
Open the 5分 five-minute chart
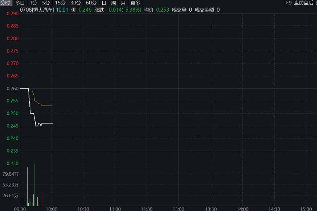46,3
